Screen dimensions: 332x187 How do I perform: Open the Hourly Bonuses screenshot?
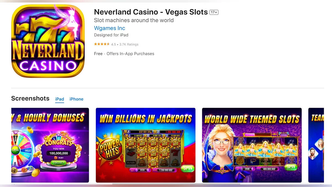(x=50, y=145)
